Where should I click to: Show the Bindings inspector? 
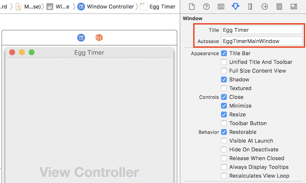[279, 7]
